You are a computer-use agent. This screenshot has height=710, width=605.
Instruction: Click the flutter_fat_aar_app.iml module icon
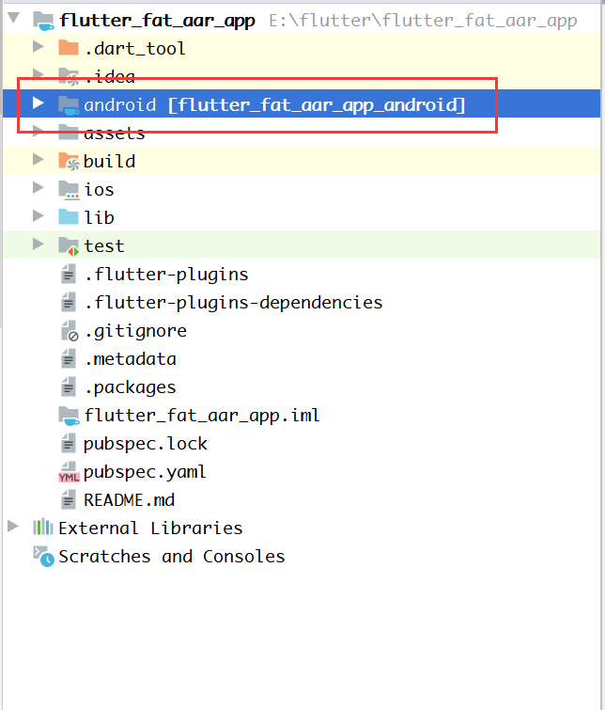(x=69, y=416)
